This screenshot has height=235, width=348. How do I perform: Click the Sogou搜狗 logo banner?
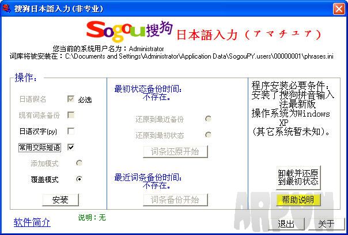(130, 31)
